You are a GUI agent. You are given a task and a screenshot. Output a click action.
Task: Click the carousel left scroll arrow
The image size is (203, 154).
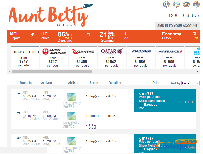coord(10,71)
